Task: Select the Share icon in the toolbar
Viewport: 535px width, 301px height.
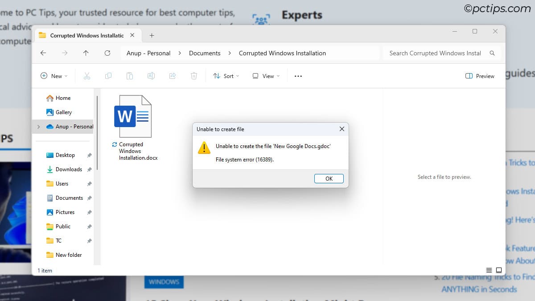Action: (x=173, y=76)
